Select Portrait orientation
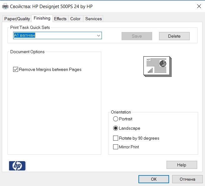 click(x=116, y=119)
